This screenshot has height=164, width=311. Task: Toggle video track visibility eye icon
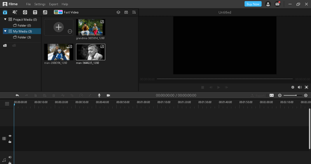[10, 136]
